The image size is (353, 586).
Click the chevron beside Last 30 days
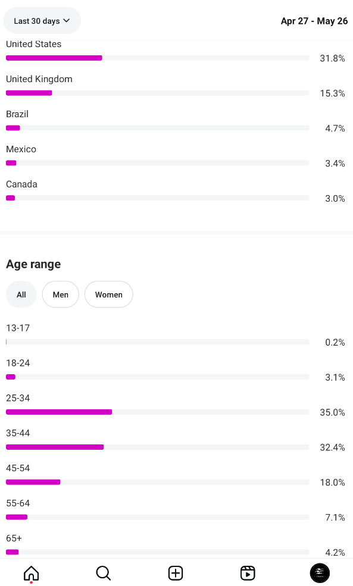tap(67, 21)
